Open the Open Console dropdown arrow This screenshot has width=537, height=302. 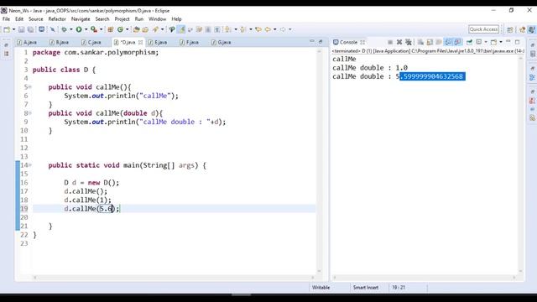500,42
